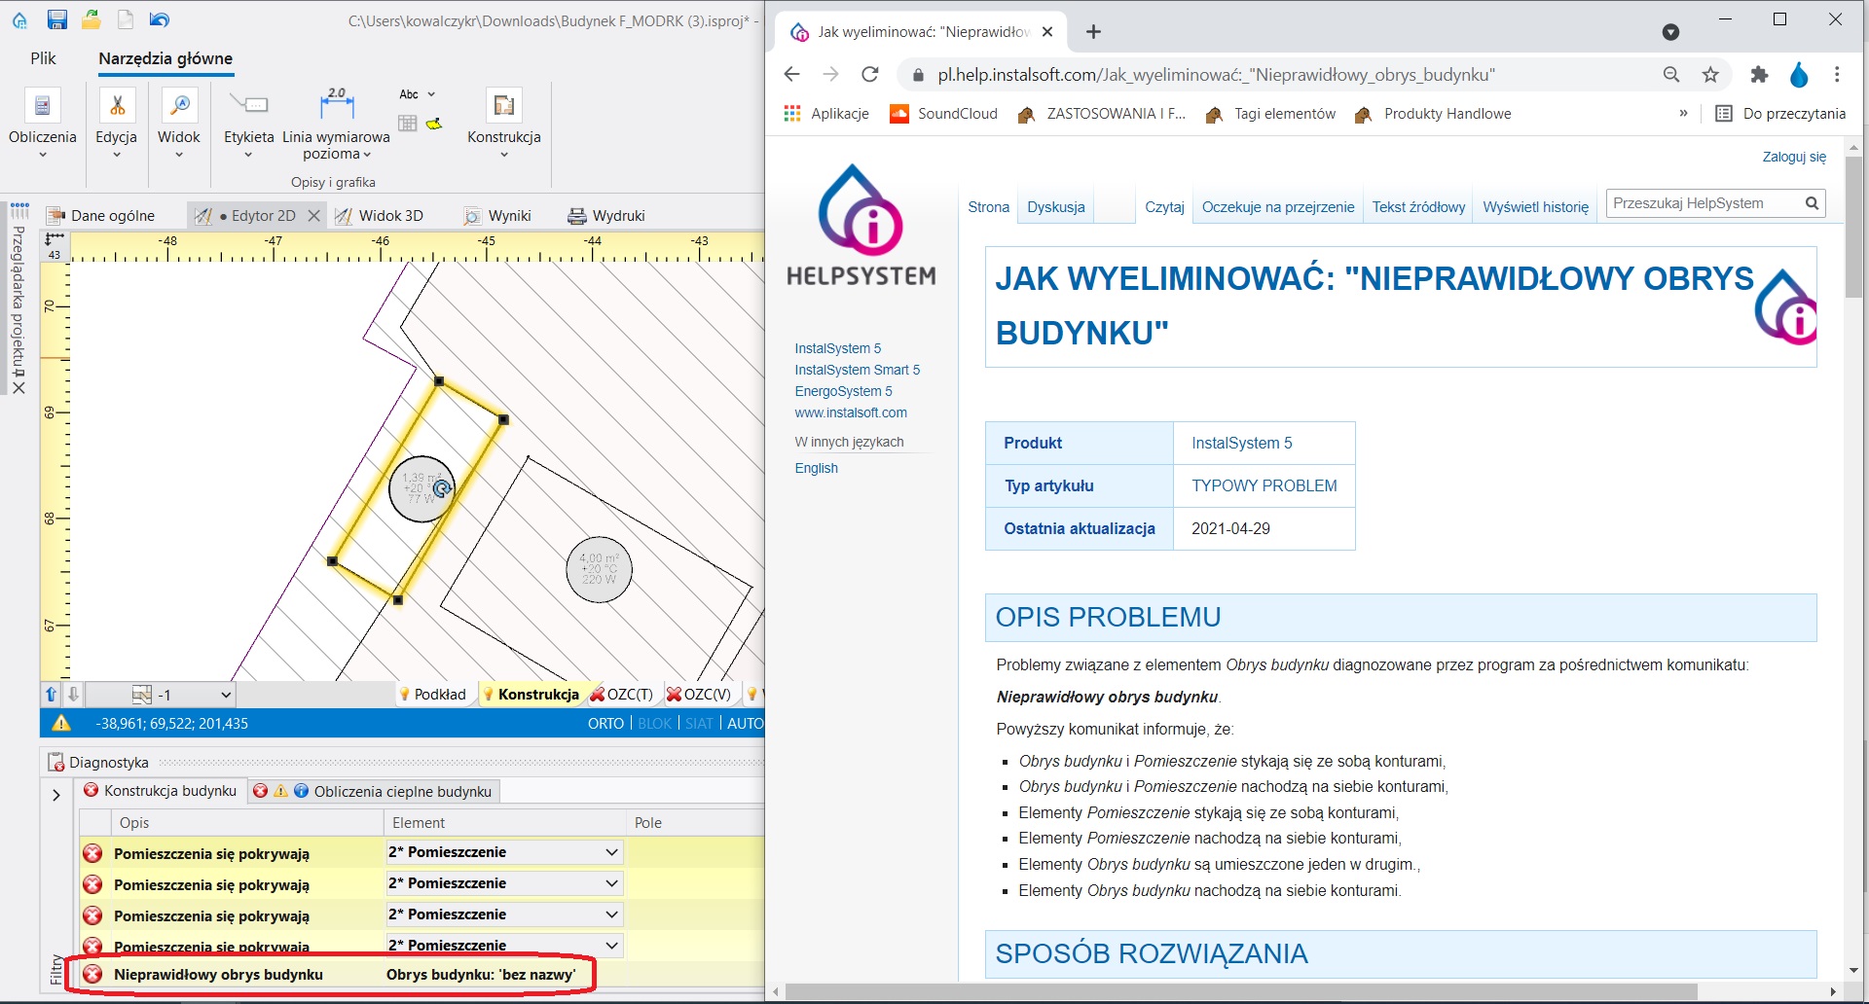Click the Save project icon

point(56,19)
